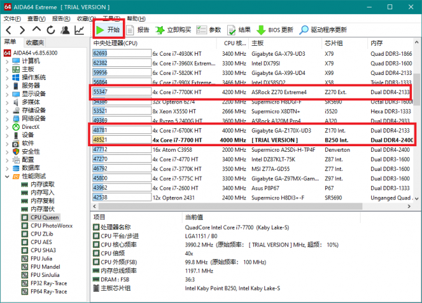The image size is (422, 303).
Task: Open the 帮助(H) menu
Action: [136, 19]
